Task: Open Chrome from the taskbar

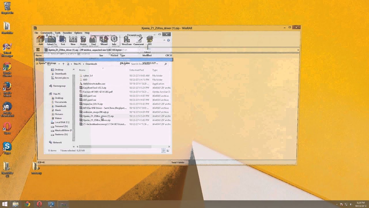Action: [27, 204]
